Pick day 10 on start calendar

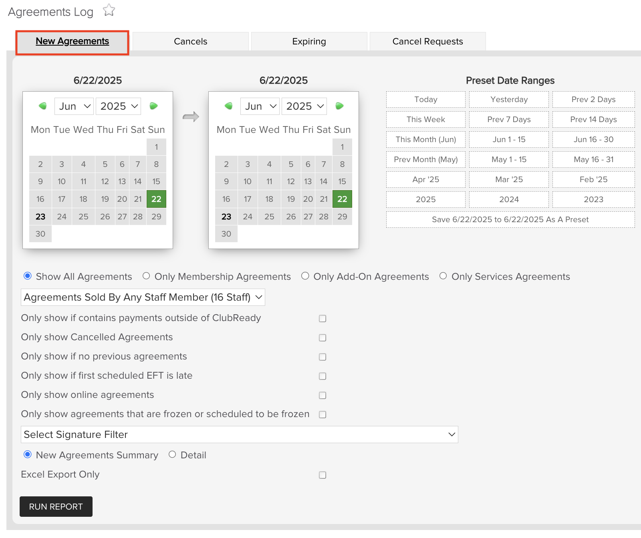tap(62, 181)
